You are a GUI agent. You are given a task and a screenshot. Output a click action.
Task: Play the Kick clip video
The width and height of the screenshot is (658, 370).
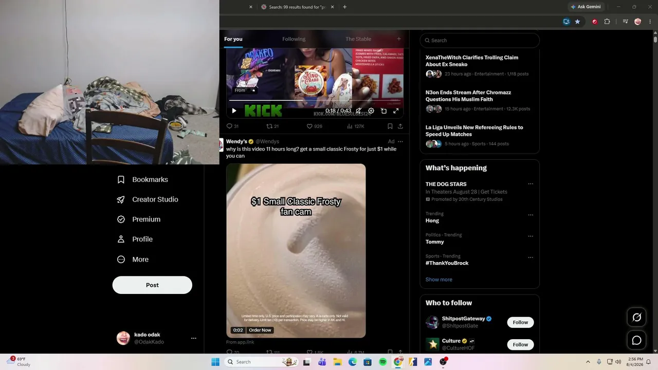(x=234, y=110)
